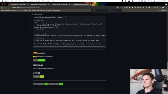Close the saleweaver/python-amazon tab

(91, 4)
